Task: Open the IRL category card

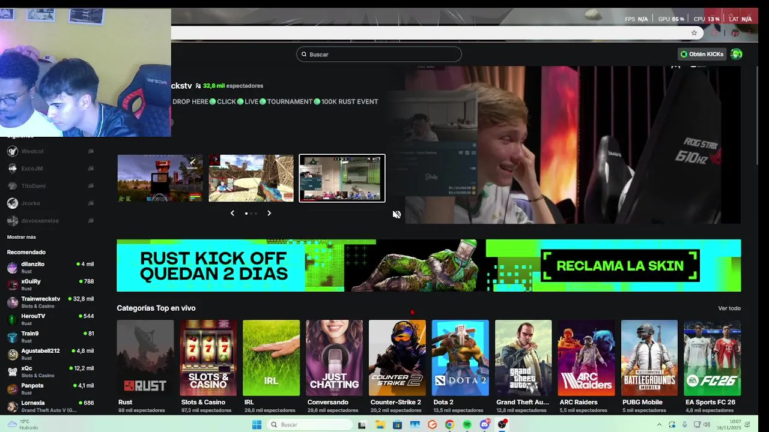Action: pos(272,358)
